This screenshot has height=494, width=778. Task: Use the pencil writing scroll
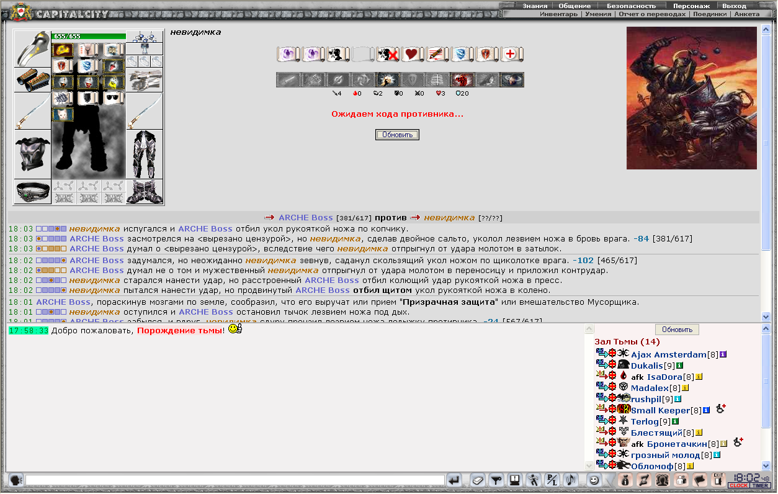coord(437,54)
